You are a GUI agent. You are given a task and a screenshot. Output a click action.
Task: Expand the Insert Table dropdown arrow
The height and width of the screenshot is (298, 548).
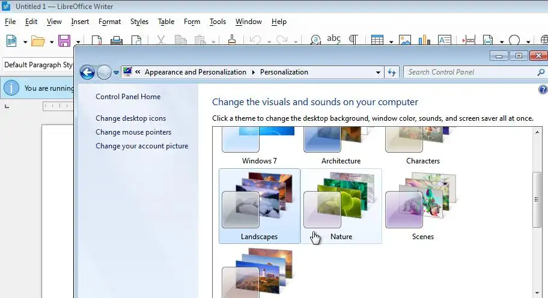391,42
